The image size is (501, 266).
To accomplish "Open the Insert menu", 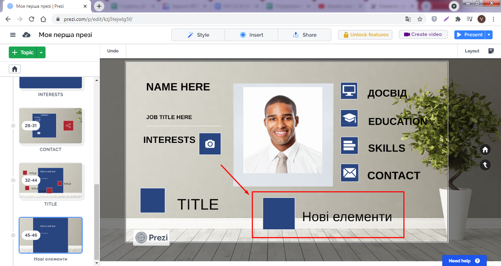I will point(251,35).
